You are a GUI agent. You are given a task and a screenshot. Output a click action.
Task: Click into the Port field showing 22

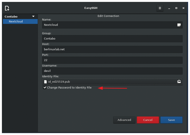click(x=112, y=60)
